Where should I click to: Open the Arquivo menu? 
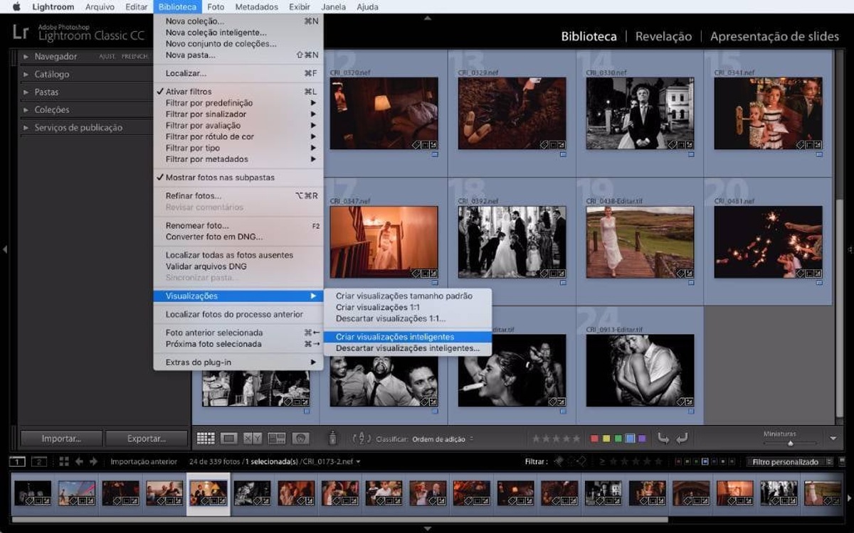[100, 7]
